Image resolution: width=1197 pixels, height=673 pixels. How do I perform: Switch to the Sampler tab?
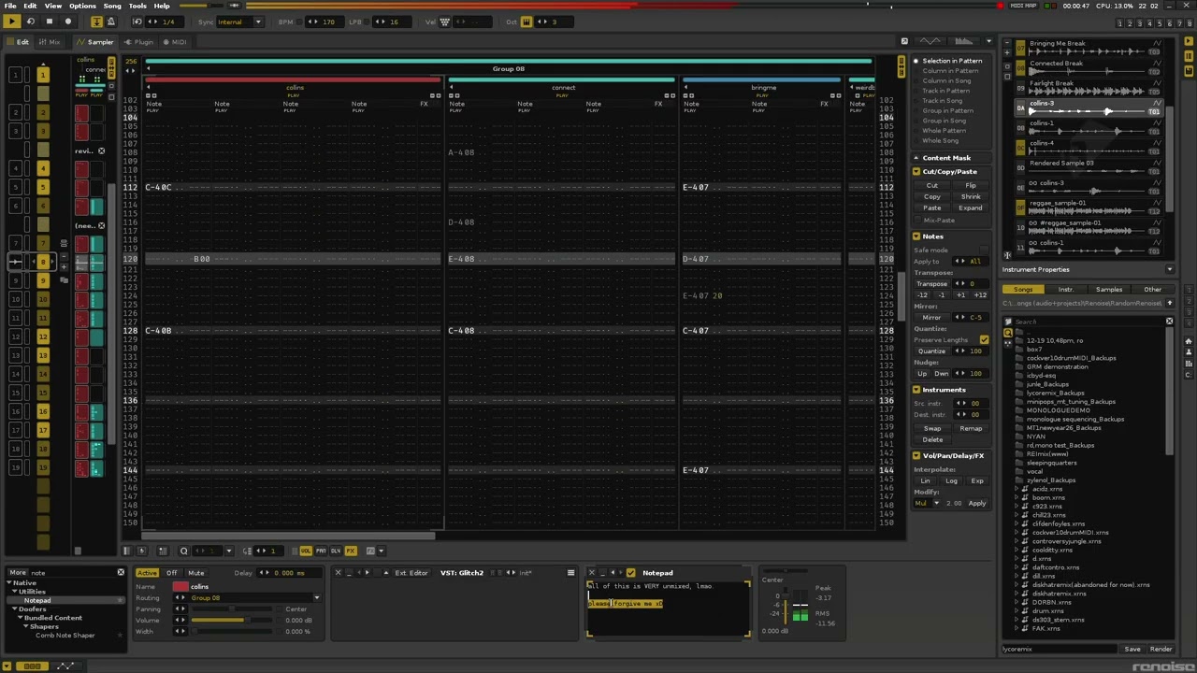[x=94, y=42]
